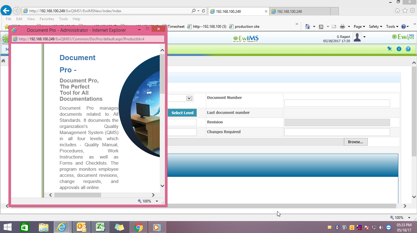Open File Explorer from taskbar

click(44, 227)
